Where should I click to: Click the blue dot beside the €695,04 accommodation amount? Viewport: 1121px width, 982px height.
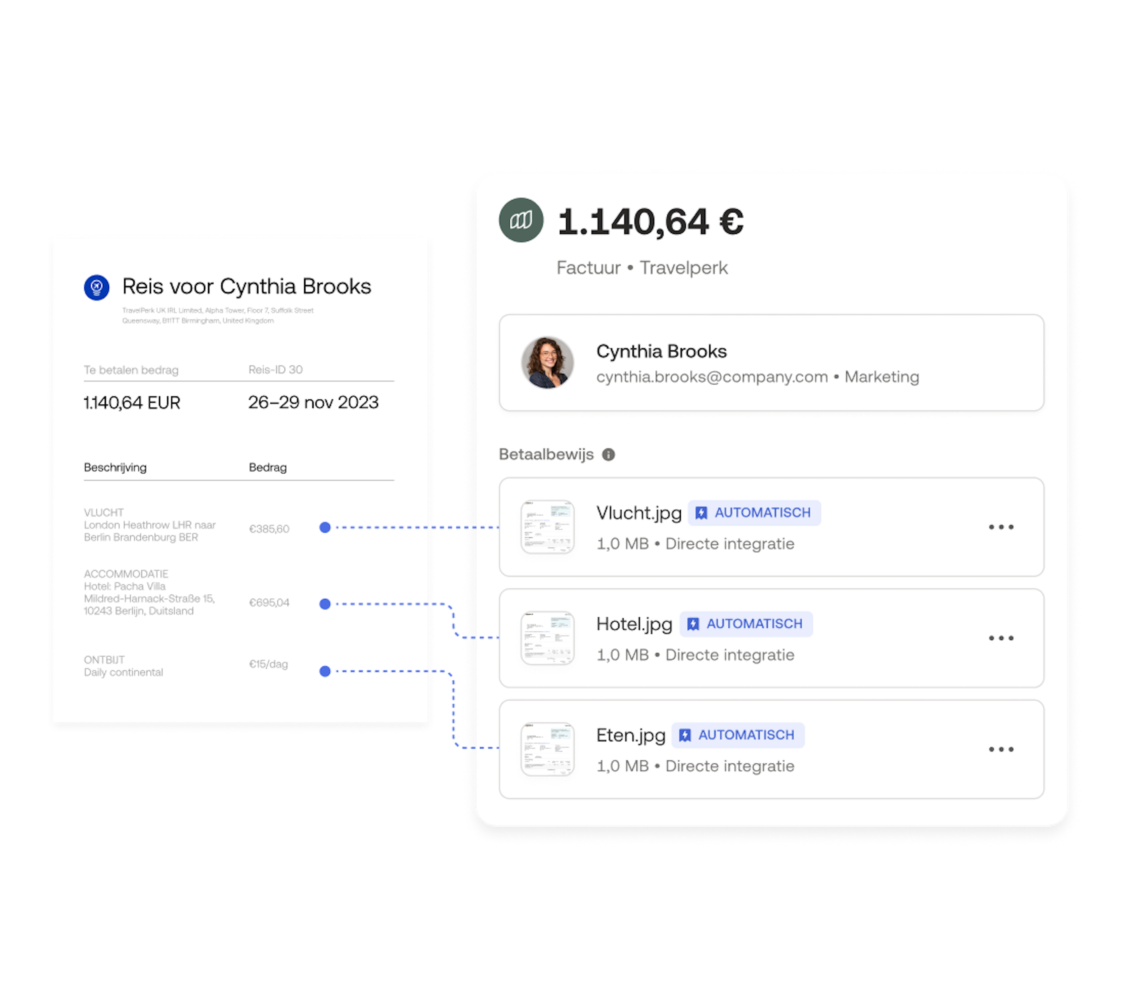click(325, 604)
